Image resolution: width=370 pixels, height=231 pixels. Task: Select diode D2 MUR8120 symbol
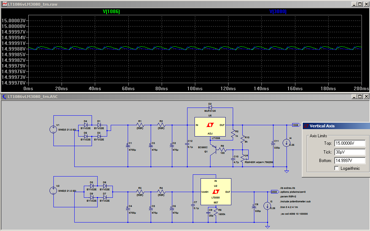(210, 108)
